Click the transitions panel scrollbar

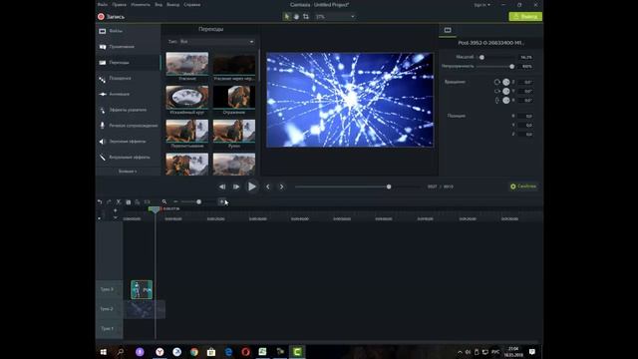259,65
